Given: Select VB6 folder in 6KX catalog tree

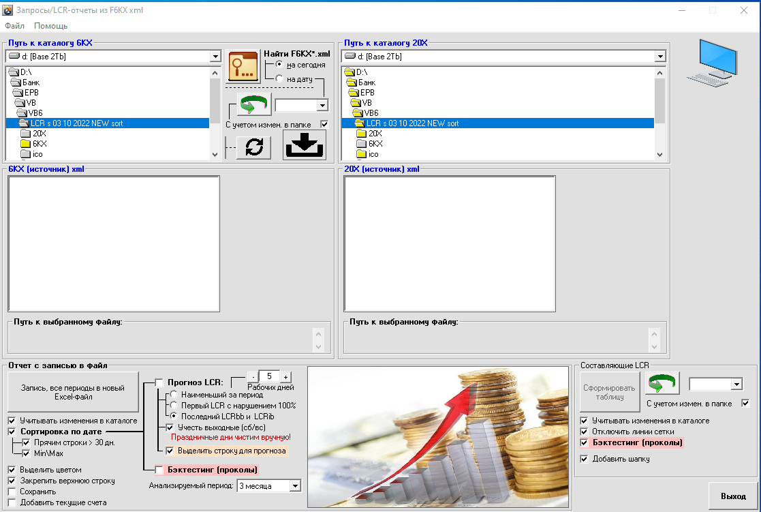Looking at the screenshot, I should coord(30,113).
